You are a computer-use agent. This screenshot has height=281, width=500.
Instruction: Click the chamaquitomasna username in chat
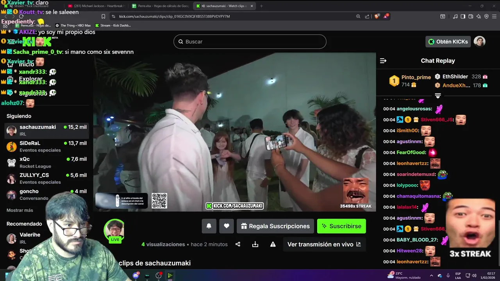(x=418, y=196)
